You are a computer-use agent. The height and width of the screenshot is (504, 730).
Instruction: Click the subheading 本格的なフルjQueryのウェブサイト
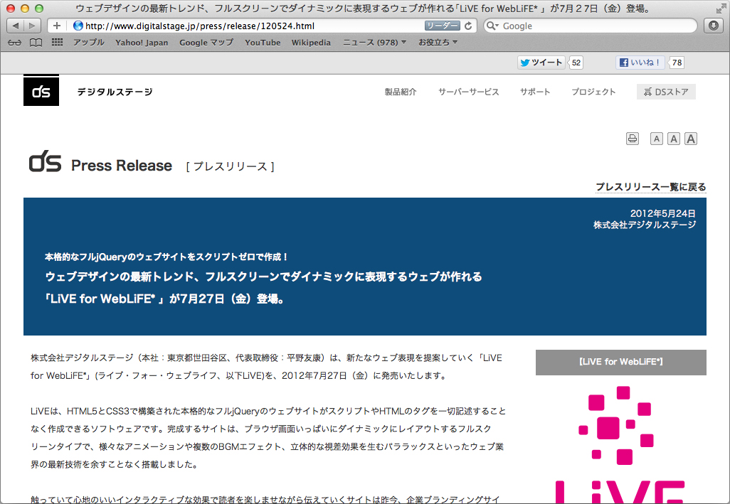[x=166, y=257]
